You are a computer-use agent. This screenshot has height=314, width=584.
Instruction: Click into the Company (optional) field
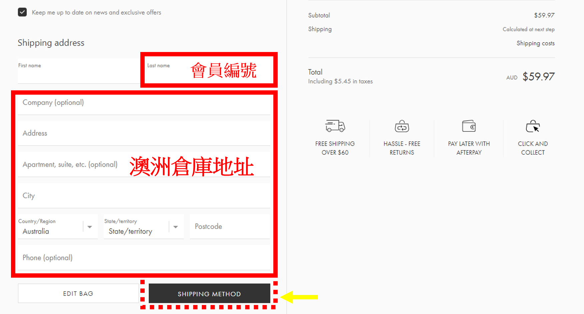tap(144, 103)
